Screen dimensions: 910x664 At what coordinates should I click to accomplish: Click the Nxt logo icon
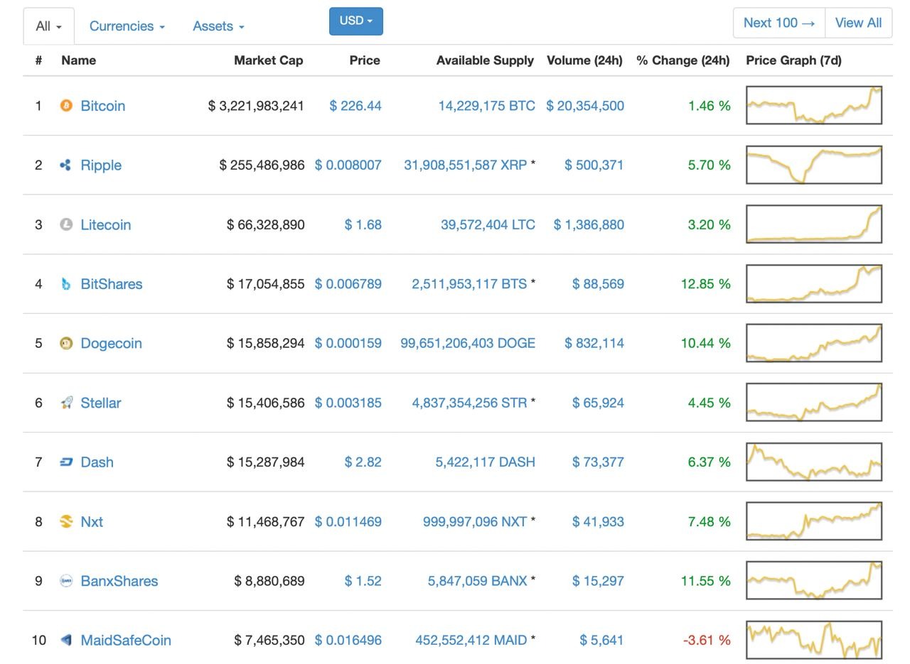66,522
